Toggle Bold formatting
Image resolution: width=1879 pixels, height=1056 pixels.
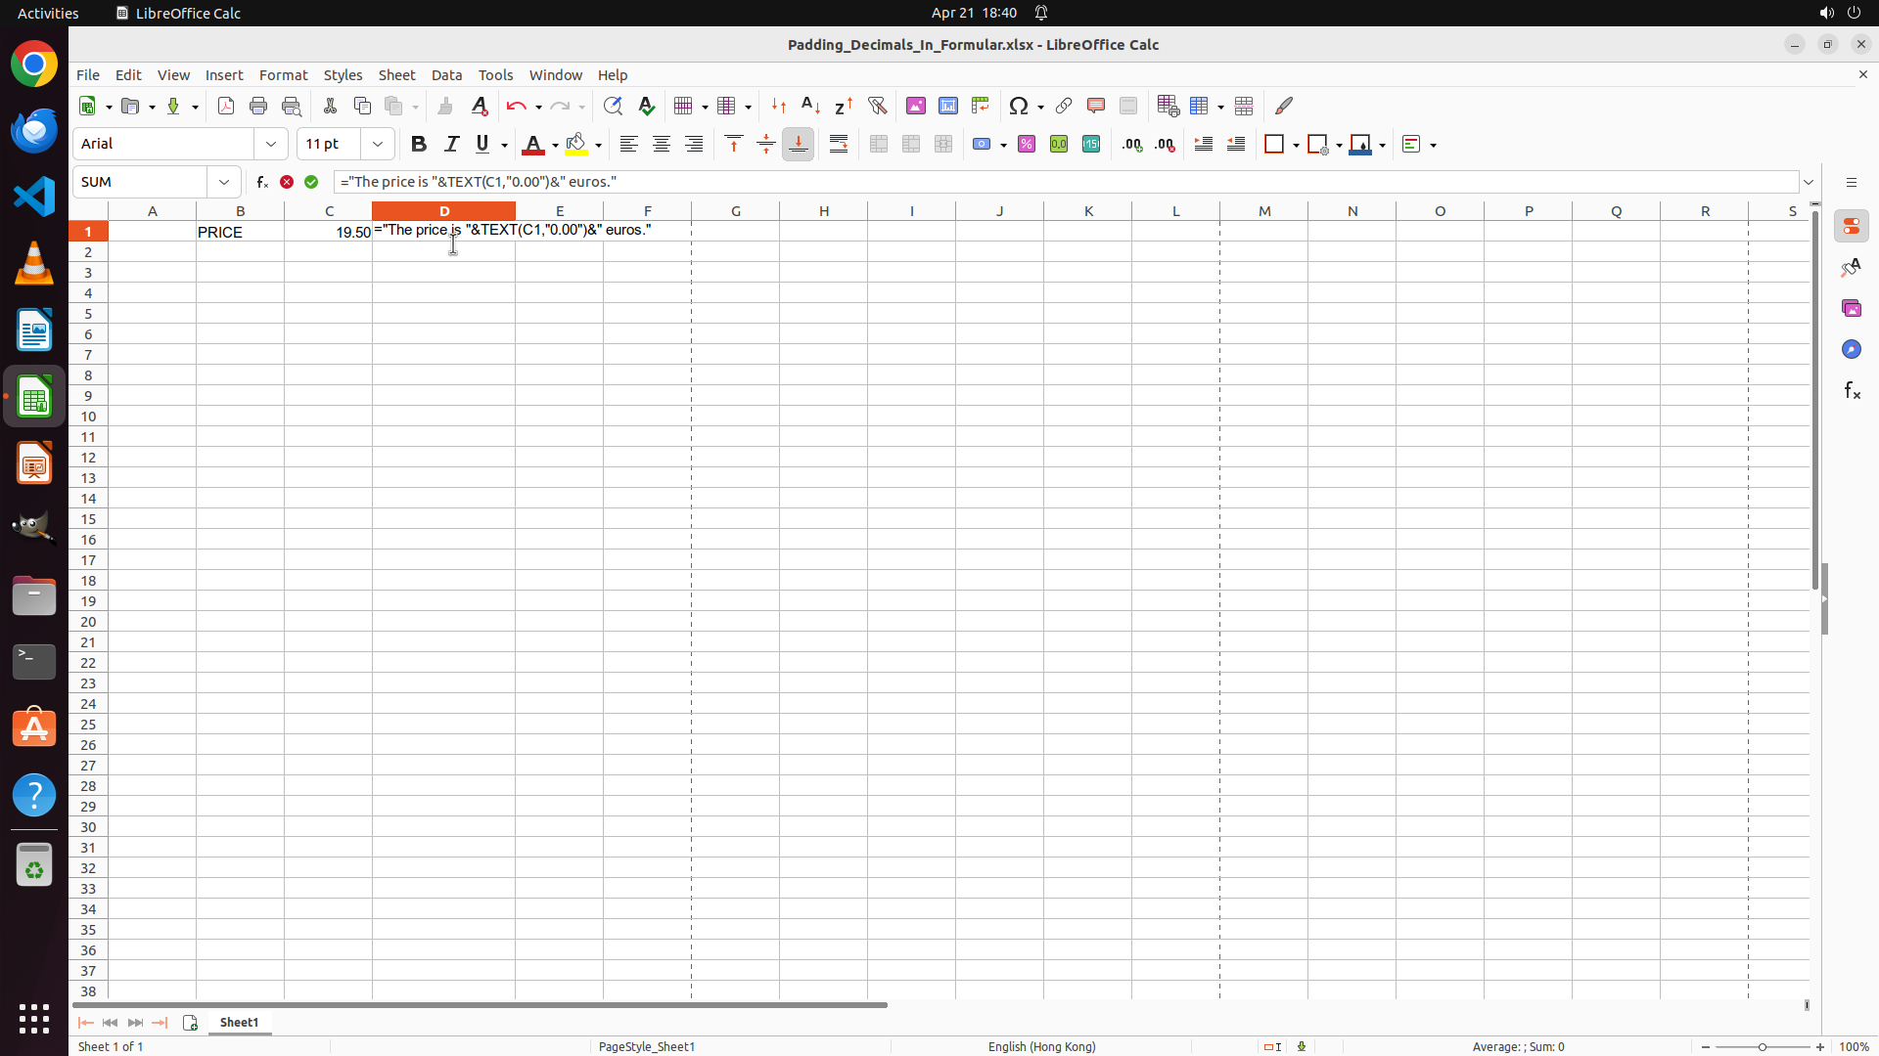click(419, 144)
